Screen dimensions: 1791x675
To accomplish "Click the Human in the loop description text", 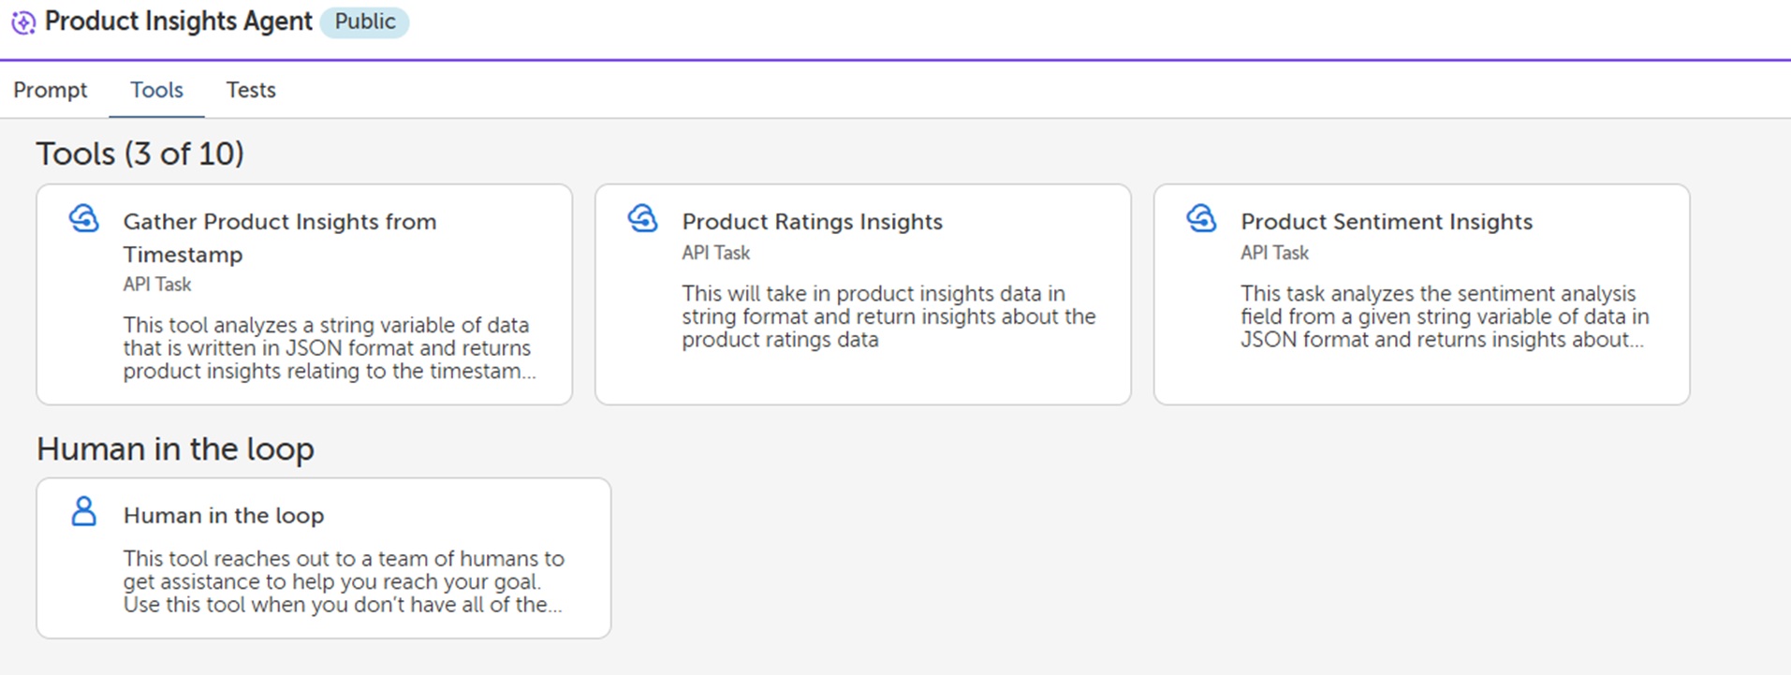I will [x=343, y=581].
